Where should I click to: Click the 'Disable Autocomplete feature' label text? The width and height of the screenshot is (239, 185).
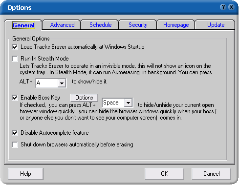pos(55,133)
